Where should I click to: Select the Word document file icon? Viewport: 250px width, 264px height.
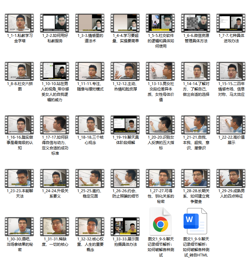[196, 224]
